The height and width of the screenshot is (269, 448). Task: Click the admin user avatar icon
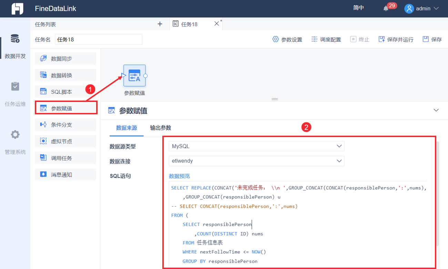click(409, 9)
